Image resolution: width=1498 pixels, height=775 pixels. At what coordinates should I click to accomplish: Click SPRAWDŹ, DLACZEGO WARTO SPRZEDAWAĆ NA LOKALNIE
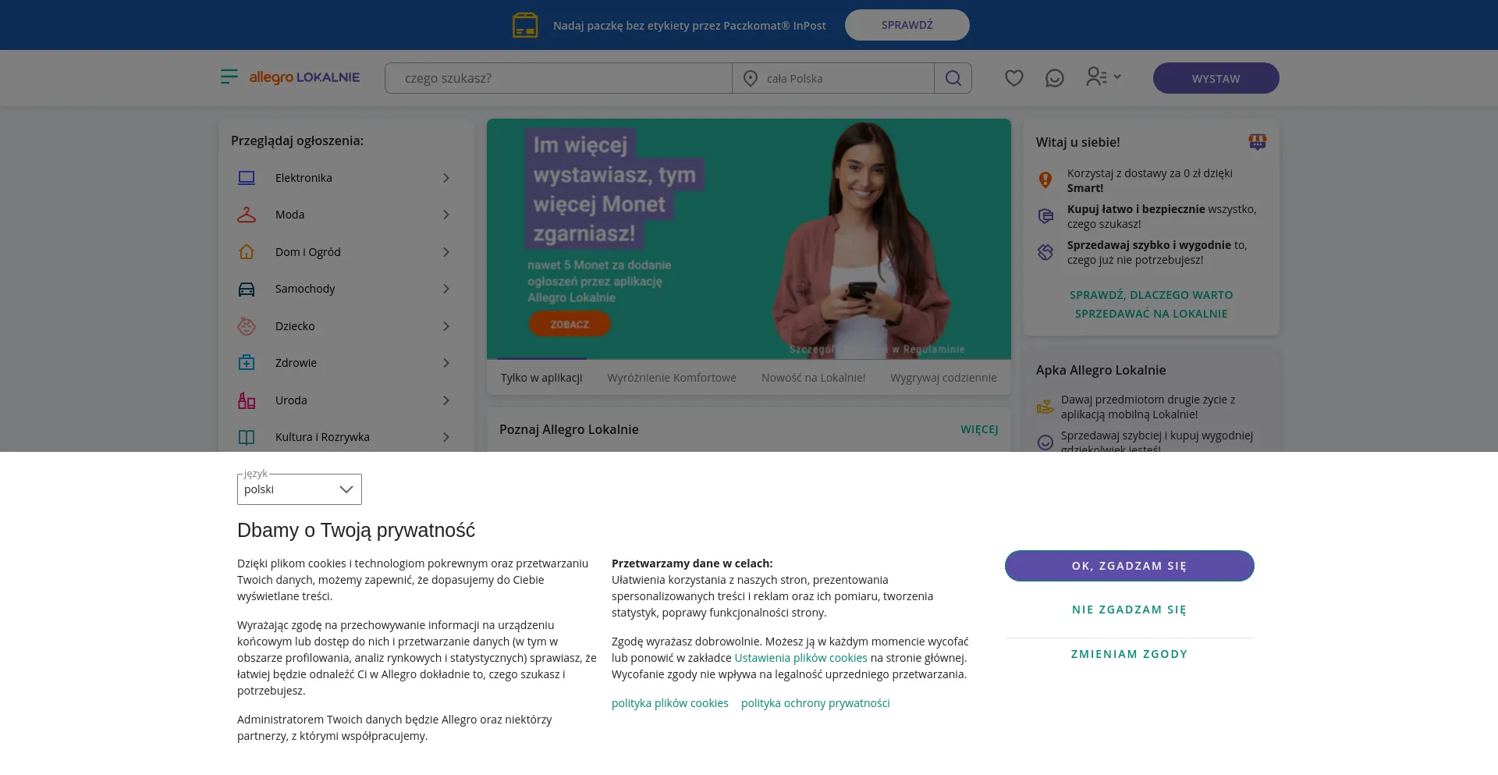click(x=1152, y=304)
